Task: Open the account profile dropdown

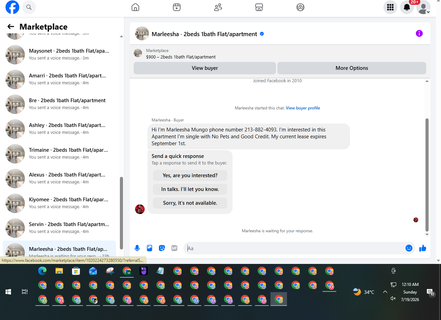Action: click(x=423, y=7)
